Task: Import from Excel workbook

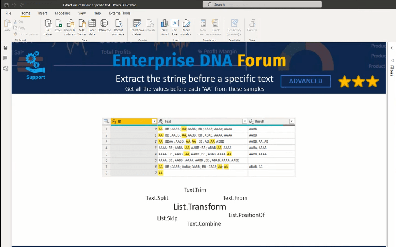Action: click(58, 25)
